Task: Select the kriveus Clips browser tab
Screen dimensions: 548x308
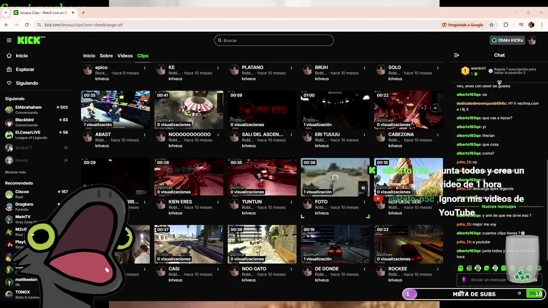Action: tap(44, 12)
